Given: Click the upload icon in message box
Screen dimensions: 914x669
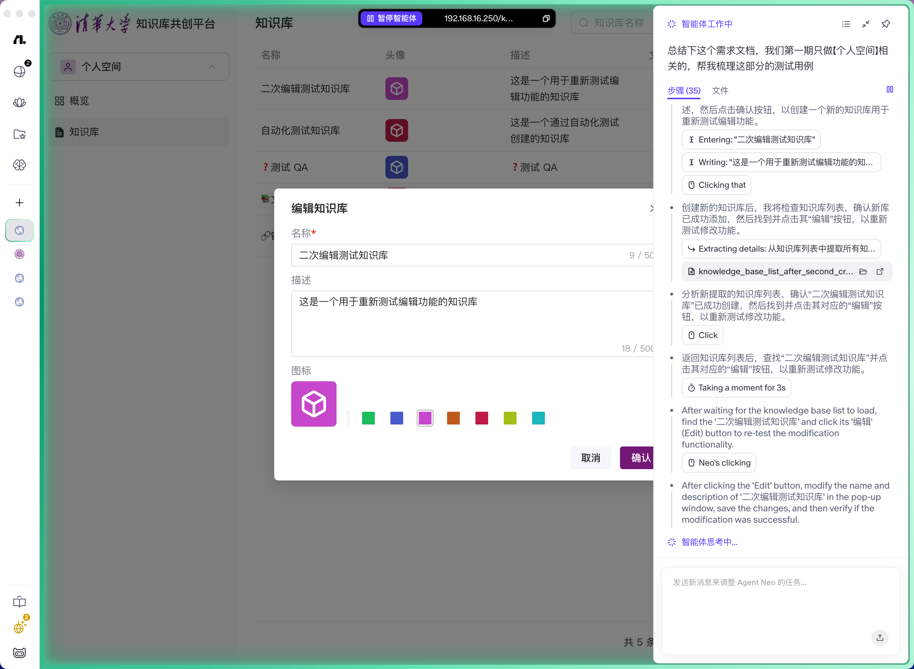Looking at the screenshot, I should [x=880, y=637].
